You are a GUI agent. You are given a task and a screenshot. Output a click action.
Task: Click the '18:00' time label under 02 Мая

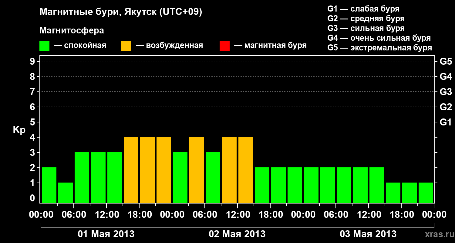pyautogui.click(x=270, y=215)
